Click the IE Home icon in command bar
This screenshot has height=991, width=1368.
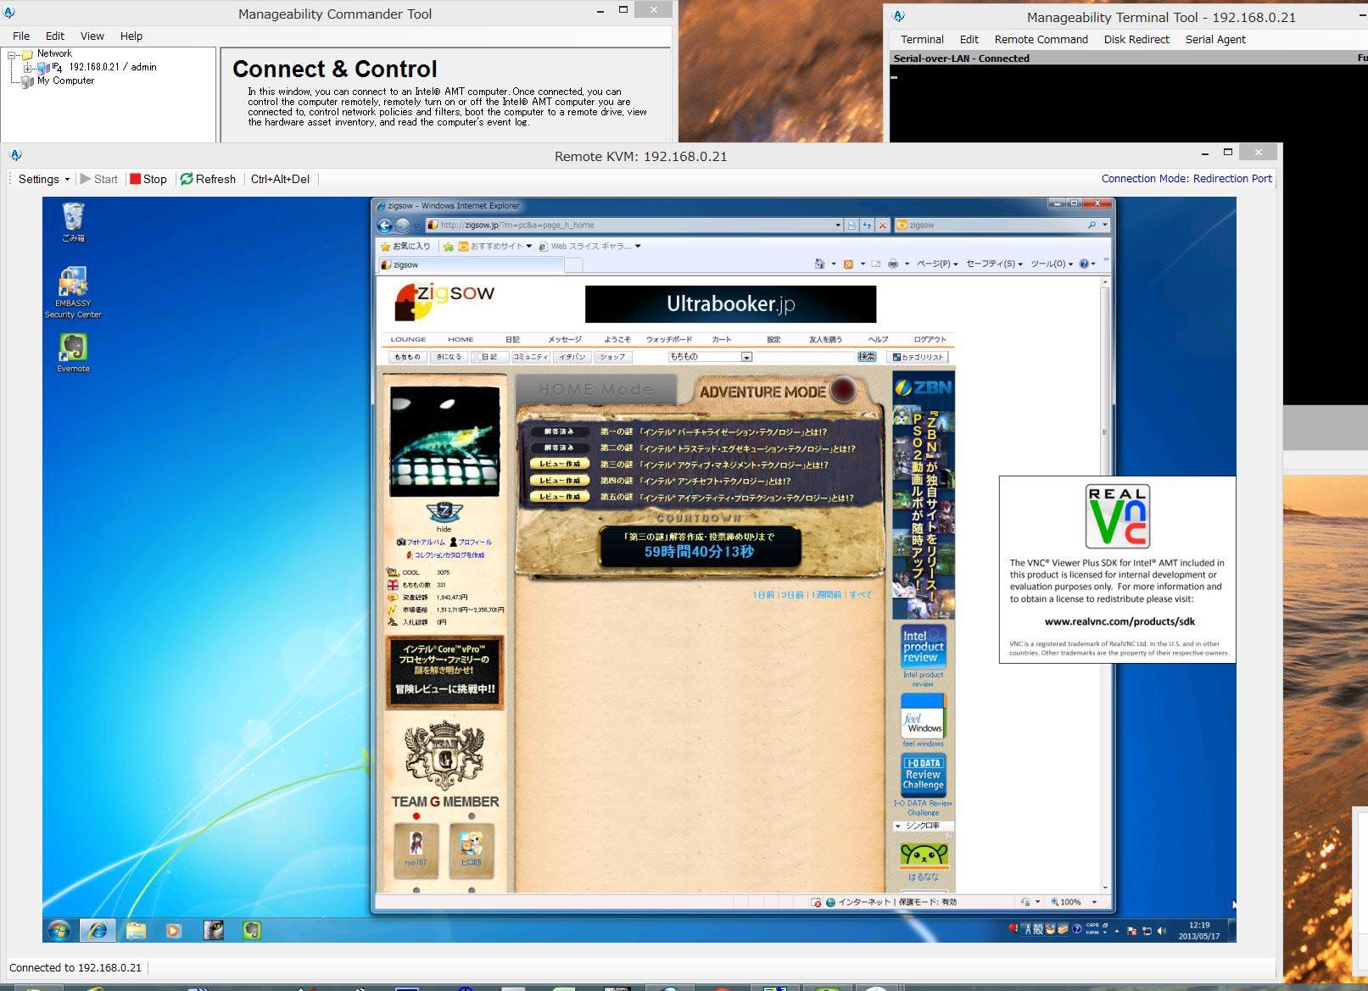point(819,264)
